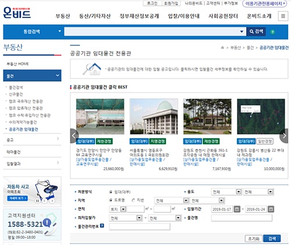Click the 자동차 사고 이력조회 banner
The width and height of the screenshot is (291, 245).
[x=32, y=191]
